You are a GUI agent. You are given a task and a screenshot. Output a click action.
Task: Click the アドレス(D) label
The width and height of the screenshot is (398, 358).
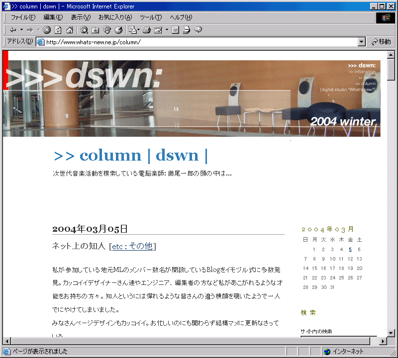pyautogui.click(x=20, y=41)
